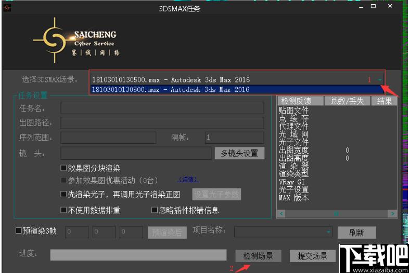Click the detection list scrollbar thumb
410x273 pixels.
pos(336,214)
